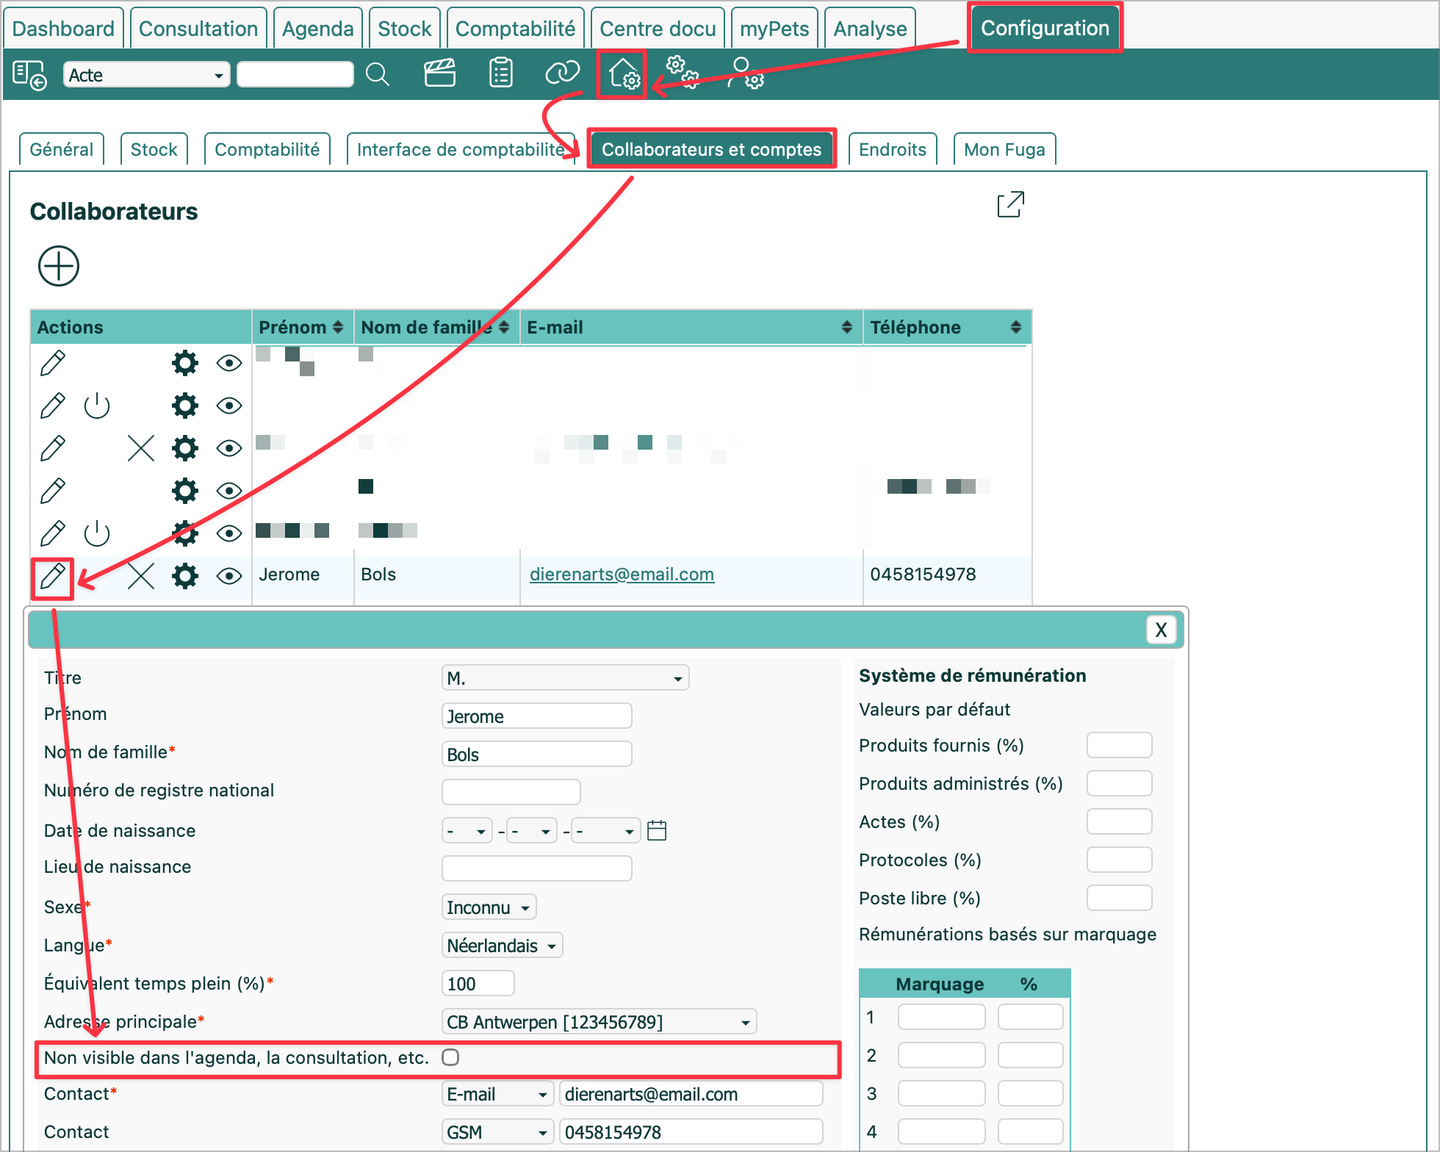Click the dierenarts@email.com link

point(622,575)
